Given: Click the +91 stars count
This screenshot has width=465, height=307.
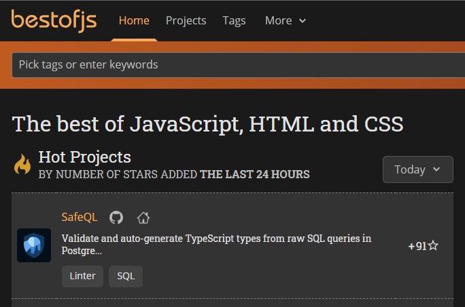Looking at the screenshot, I should click(423, 246).
